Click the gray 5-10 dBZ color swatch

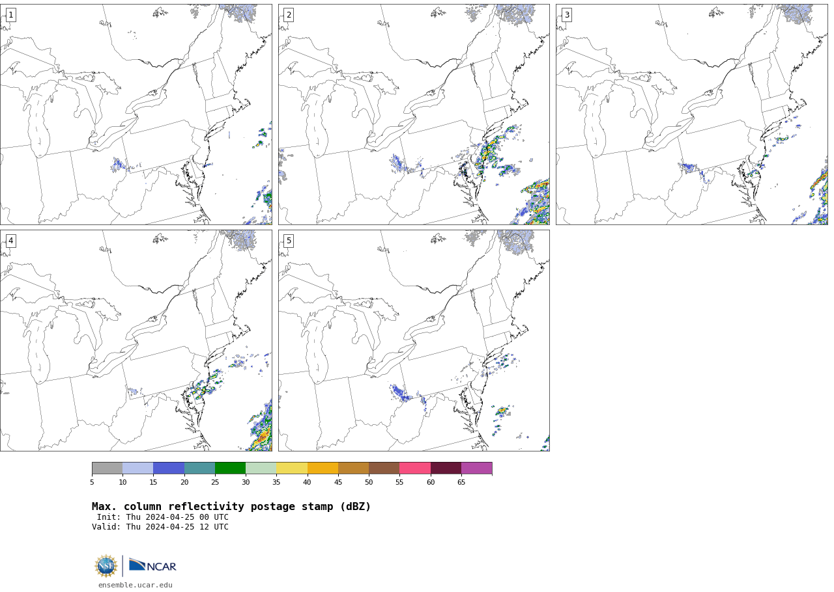click(107, 468)
